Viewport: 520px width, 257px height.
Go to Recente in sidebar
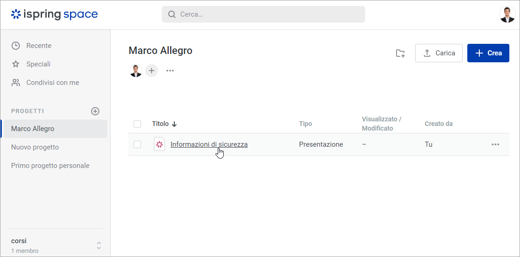[39, 46]
